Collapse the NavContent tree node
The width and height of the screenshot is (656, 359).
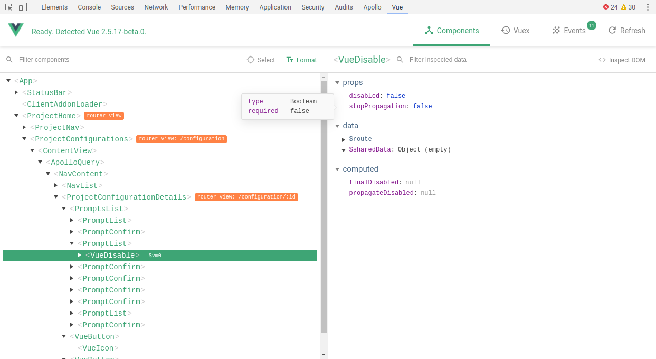48,174
